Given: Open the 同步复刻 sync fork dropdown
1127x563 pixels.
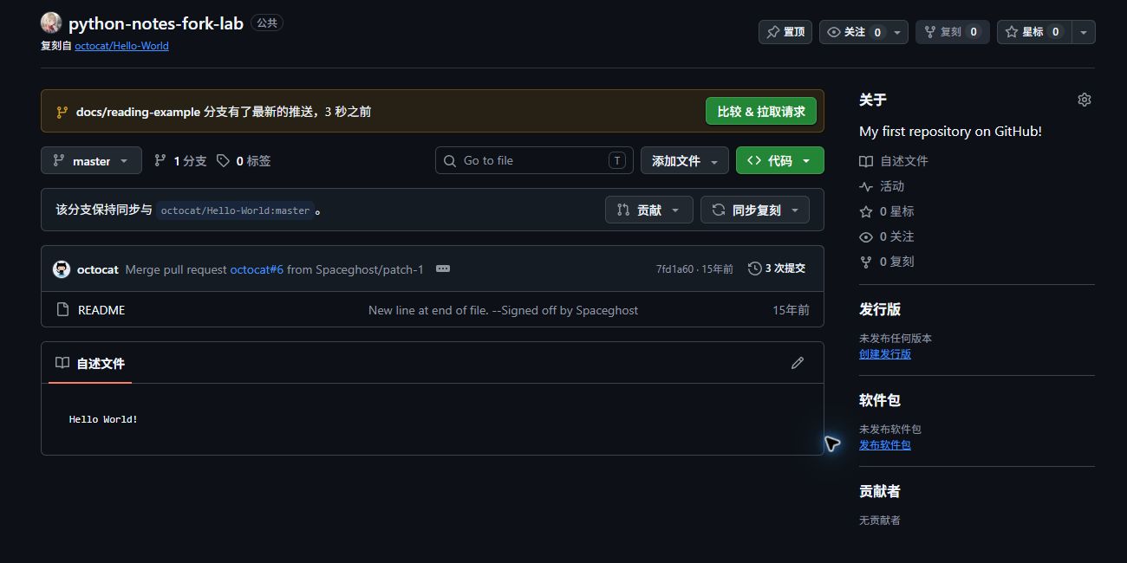Looking at the screenshot, I should [755, 210].
